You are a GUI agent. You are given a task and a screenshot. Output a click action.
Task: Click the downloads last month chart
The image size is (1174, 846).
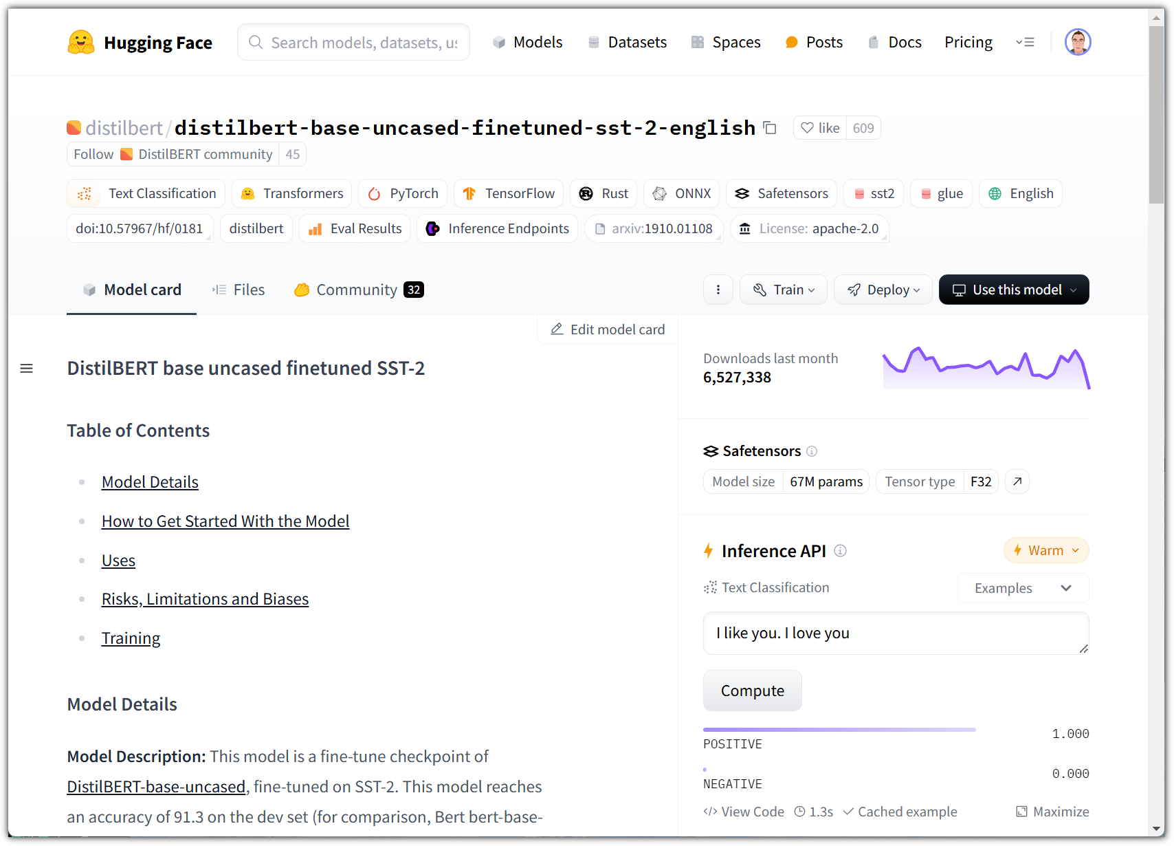pos(986,369)
